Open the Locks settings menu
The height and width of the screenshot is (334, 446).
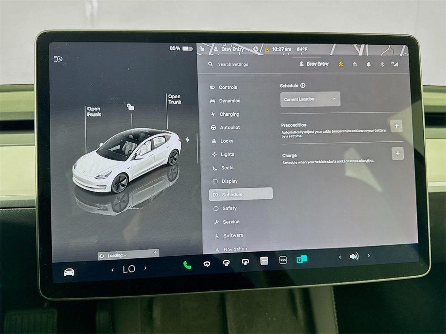click(223, 141)
